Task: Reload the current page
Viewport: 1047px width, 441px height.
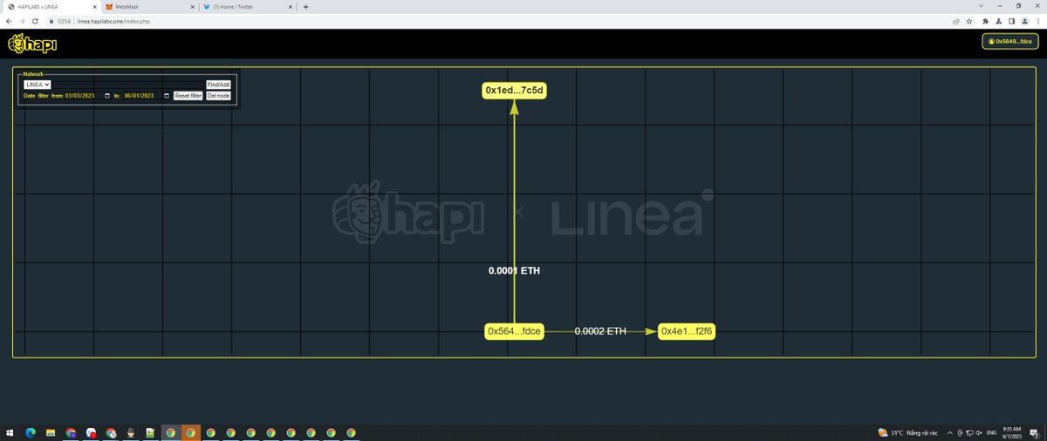Action: (x=36, y=21)
